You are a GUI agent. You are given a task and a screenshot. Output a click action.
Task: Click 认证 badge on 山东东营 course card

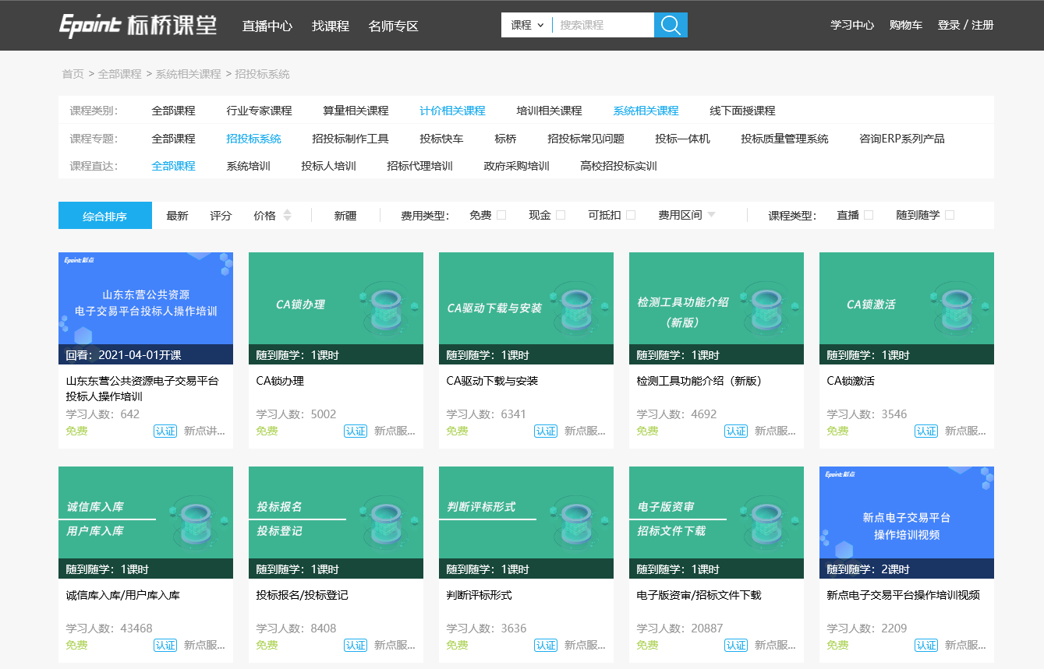click(165, 431)
